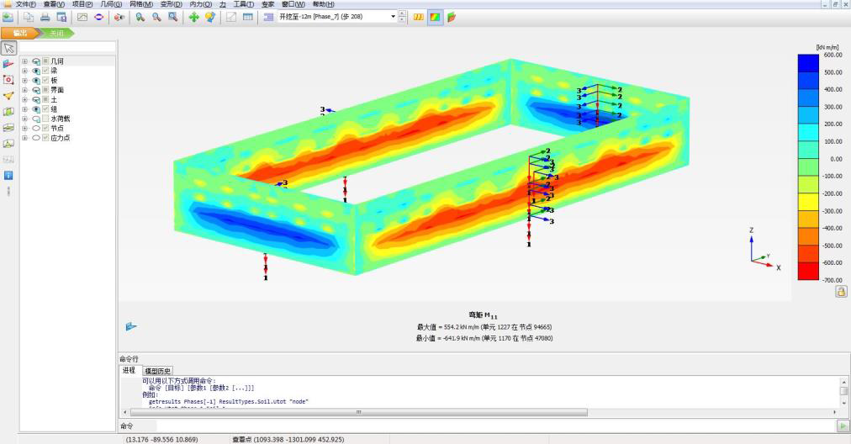Open the 变形(D) menu
Image resolution: width=851 pixels, height=444 pixels.
pyautogui.click(x=171, y=4)
